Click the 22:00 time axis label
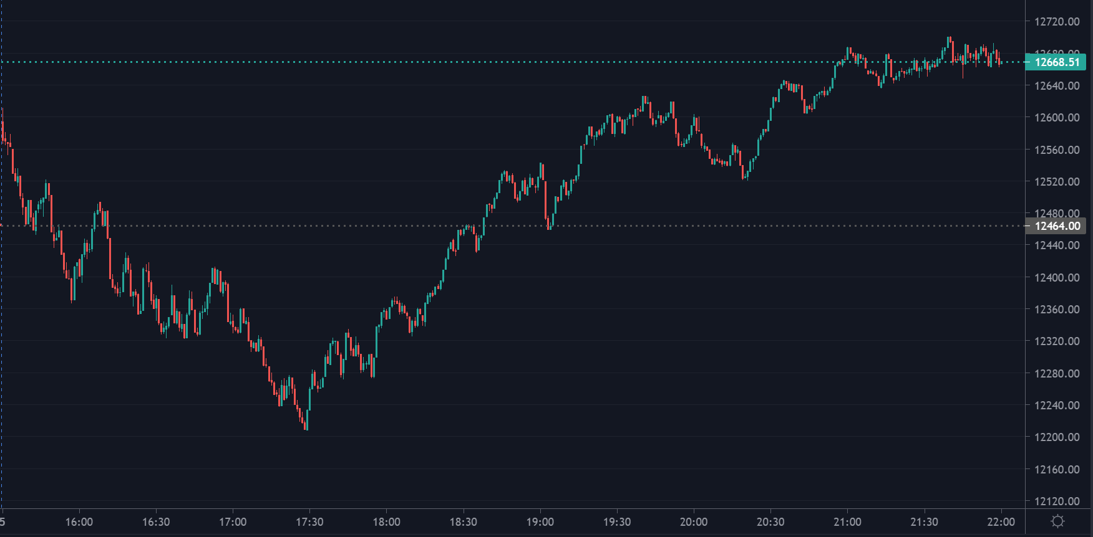The height and width of the screenshot is (537, 1093). tap(1001, 522)
